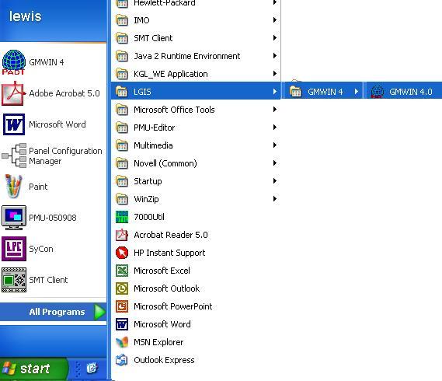Expand the GMWIN 4 submenu arrow

(x=357, y=92)
